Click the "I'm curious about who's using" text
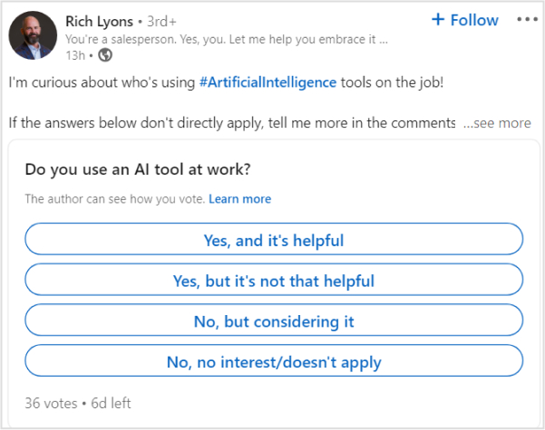Screen dimensions: 545x430 click(x=102, y=82)
